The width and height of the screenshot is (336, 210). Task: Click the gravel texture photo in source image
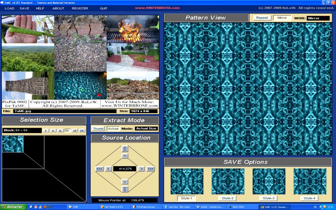80,57
